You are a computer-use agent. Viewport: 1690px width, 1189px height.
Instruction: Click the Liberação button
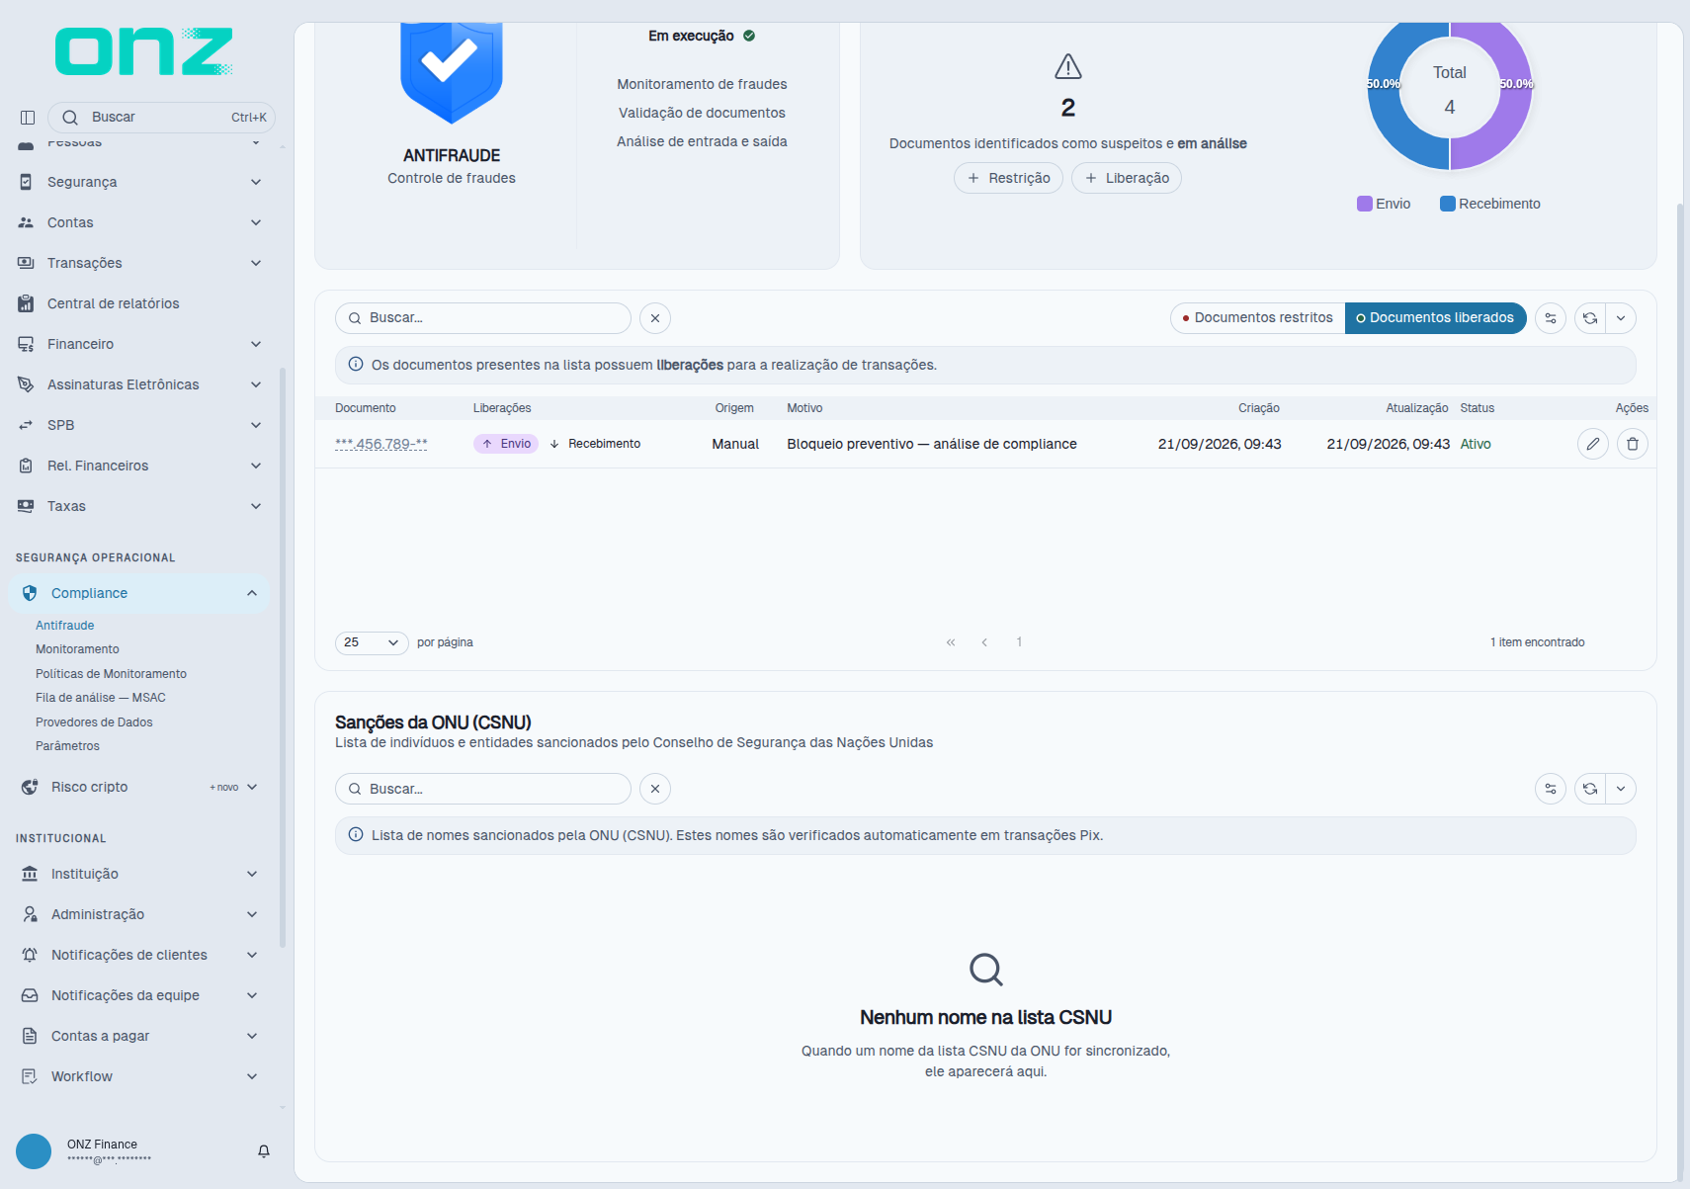tap(1127, 178)
